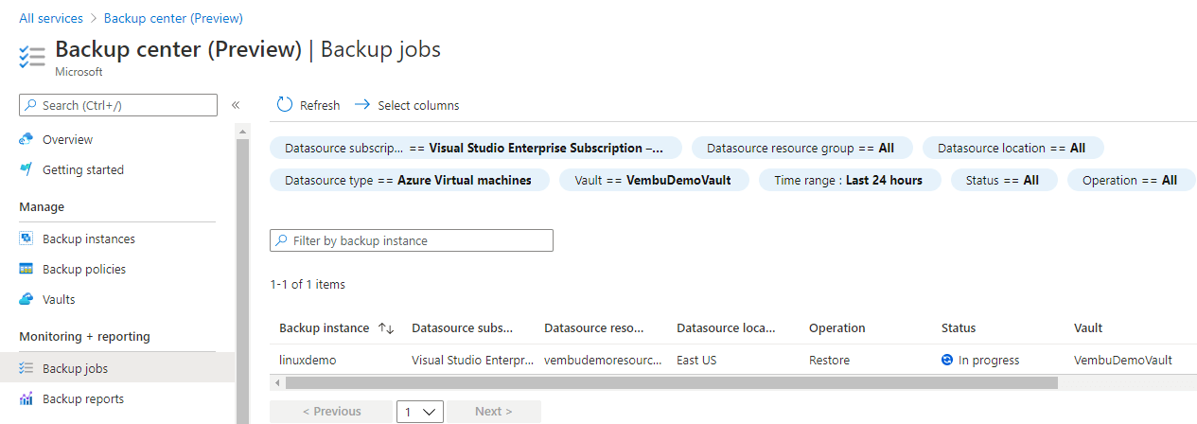Screen dimensions: 1197x424
Task: Click the Backup jobs list icon in sidebar
Action: point(26,368)
